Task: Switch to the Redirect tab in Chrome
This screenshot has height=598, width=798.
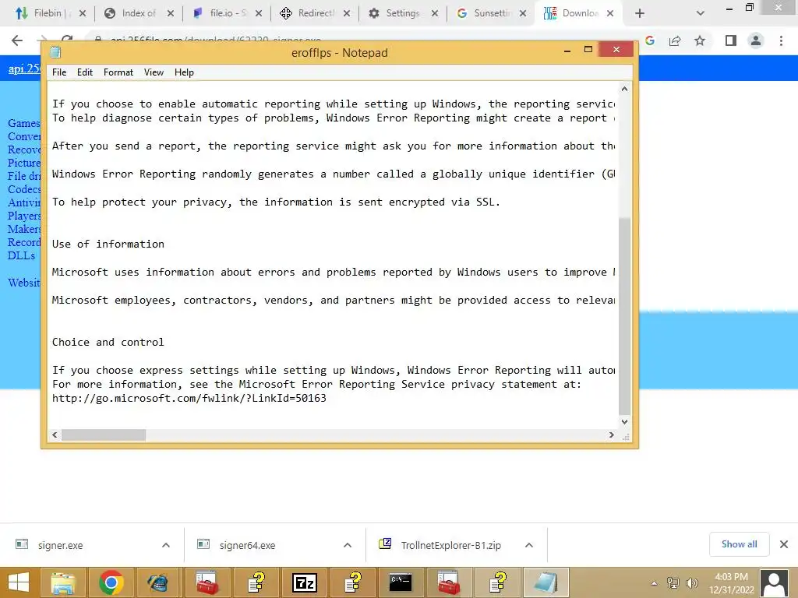Action: tap(316, 13)
